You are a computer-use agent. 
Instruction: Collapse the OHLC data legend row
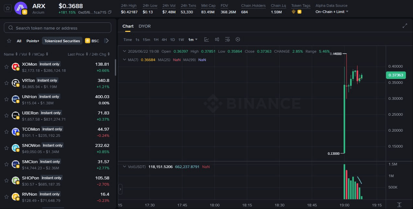click(125, 51)
